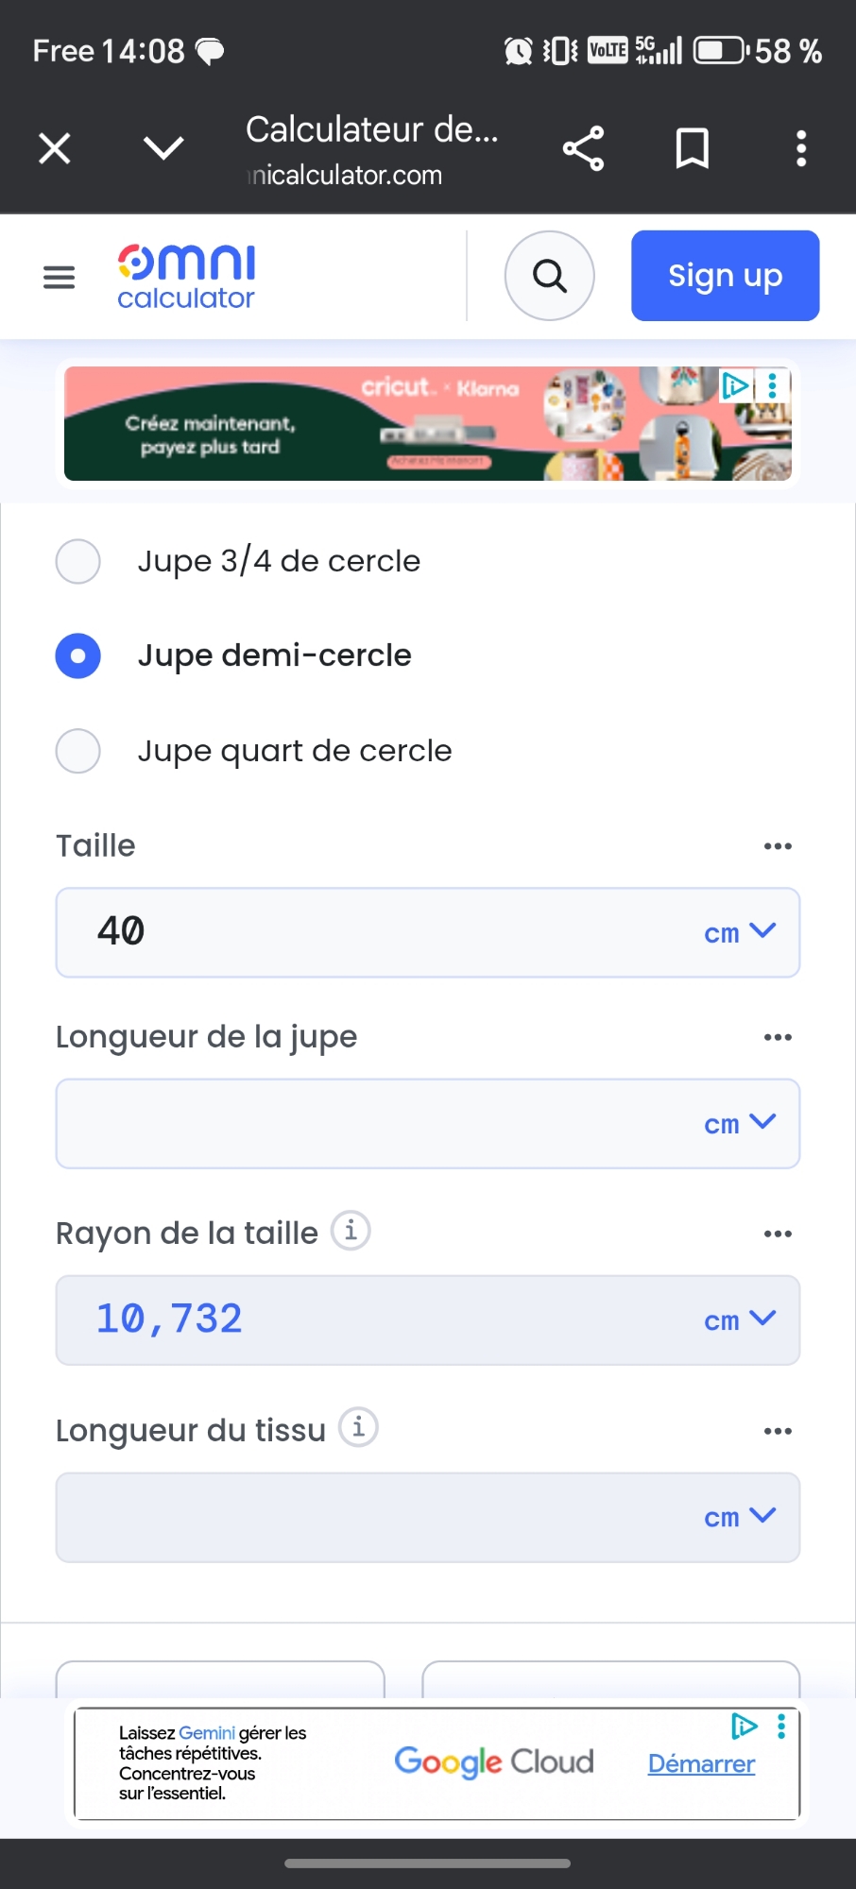This screenshot has width=856, height=1889.
Task: Share this page via share icon
Action: point(583,148)
